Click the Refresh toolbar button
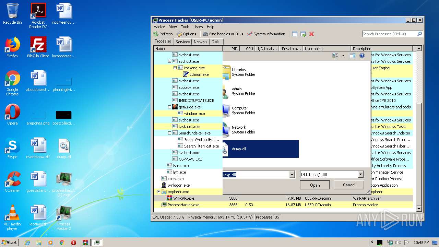Screen dimensions: 439x247 (x=163, y=34)
